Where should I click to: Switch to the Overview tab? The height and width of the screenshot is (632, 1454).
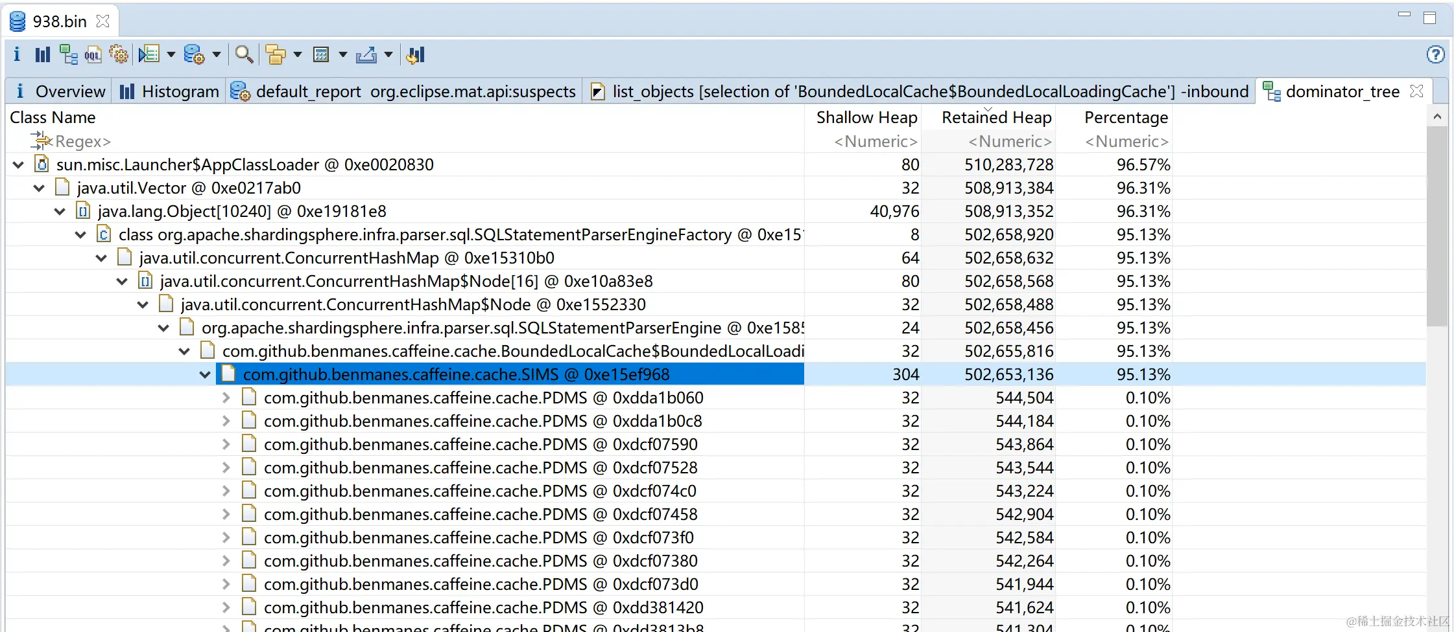60,91
